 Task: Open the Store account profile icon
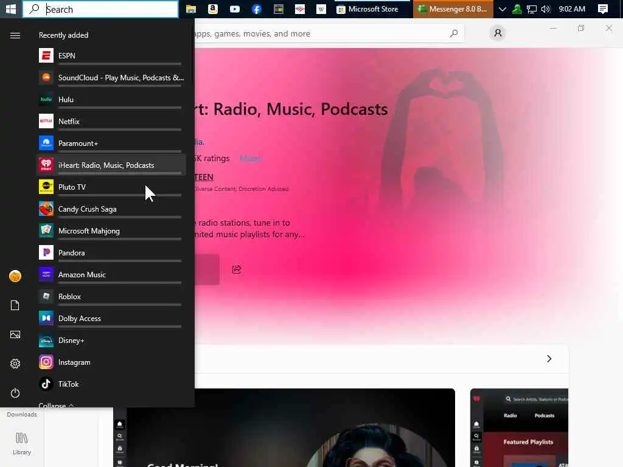click(x=498, y=33)
